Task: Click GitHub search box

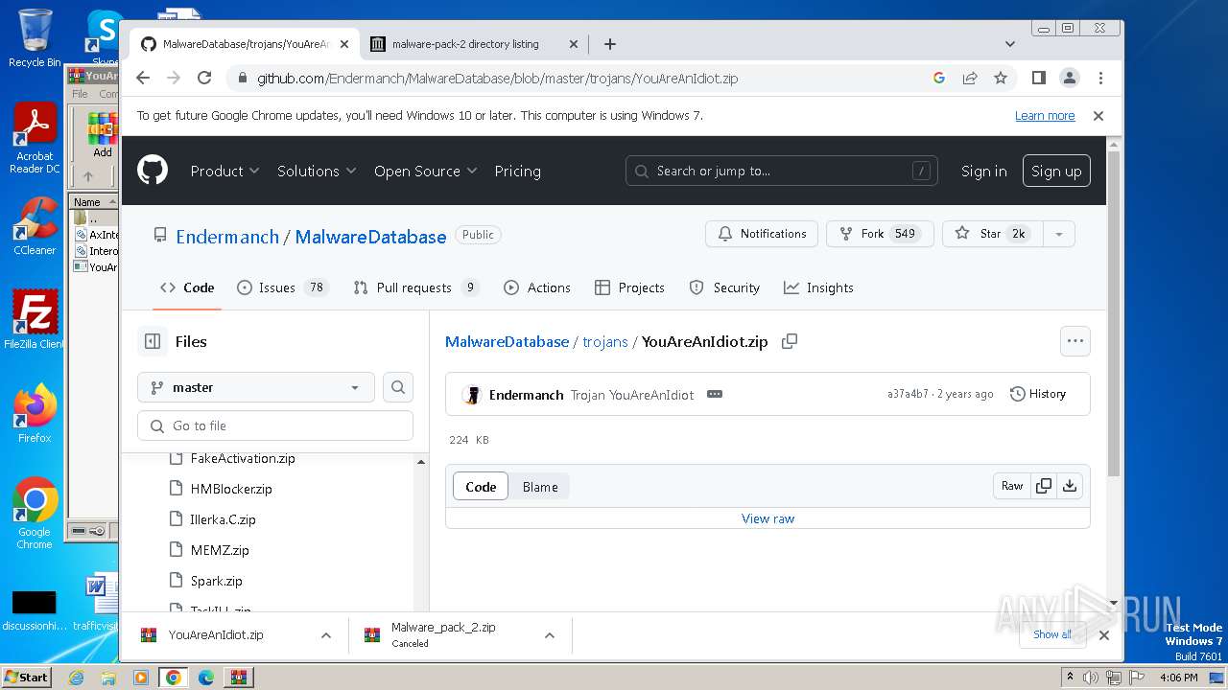Action: 782,171
